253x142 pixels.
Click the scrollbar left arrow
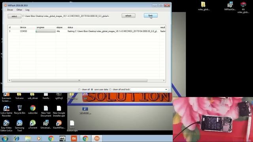9,80
